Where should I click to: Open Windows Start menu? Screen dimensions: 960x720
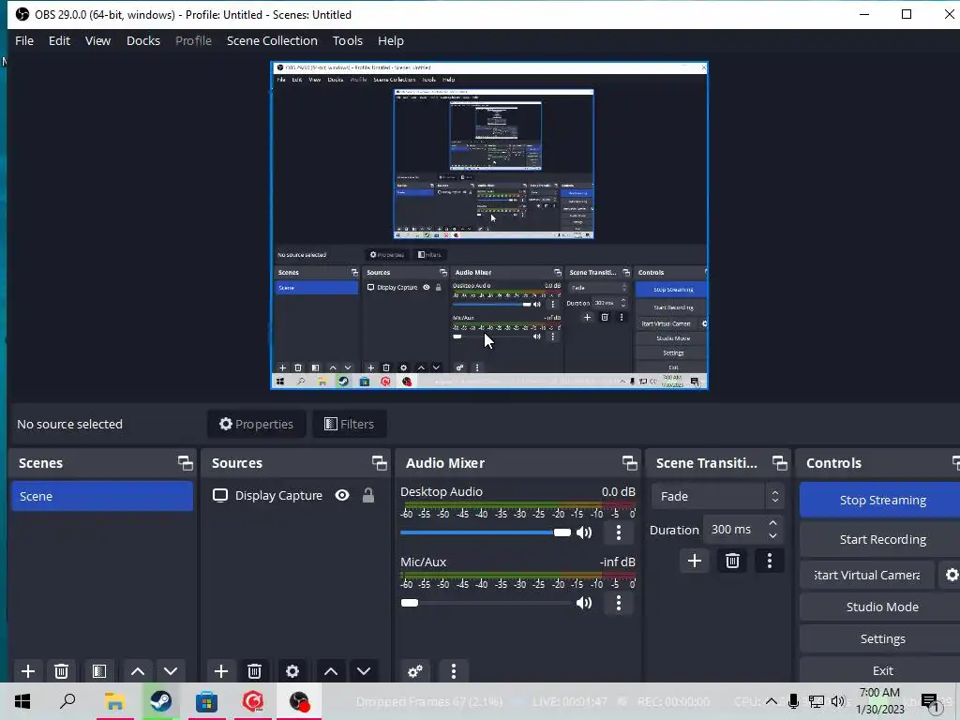[x=22, y=701]
